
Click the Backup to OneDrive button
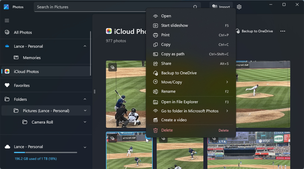[254, 31]
